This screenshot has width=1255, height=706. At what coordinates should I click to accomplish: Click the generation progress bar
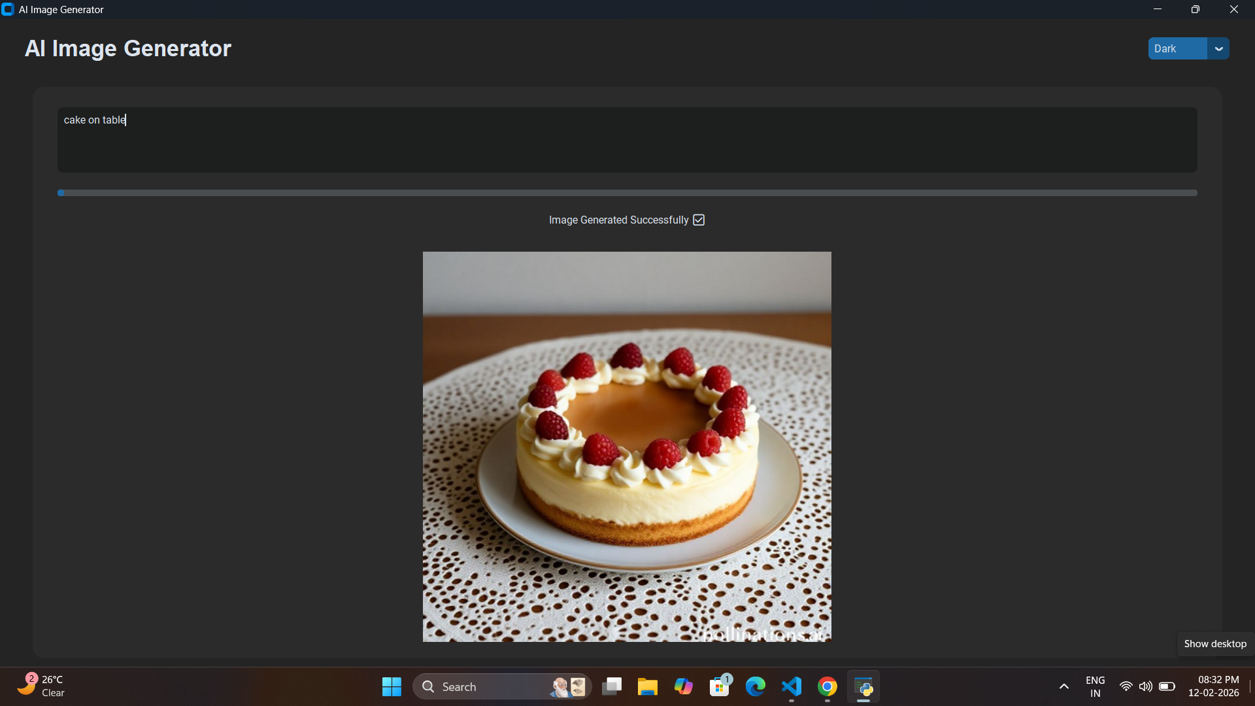(x=627, y=193)
